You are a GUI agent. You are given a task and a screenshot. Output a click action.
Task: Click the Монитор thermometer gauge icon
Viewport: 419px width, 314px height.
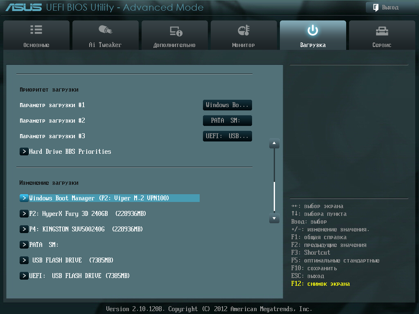[244, 30]
